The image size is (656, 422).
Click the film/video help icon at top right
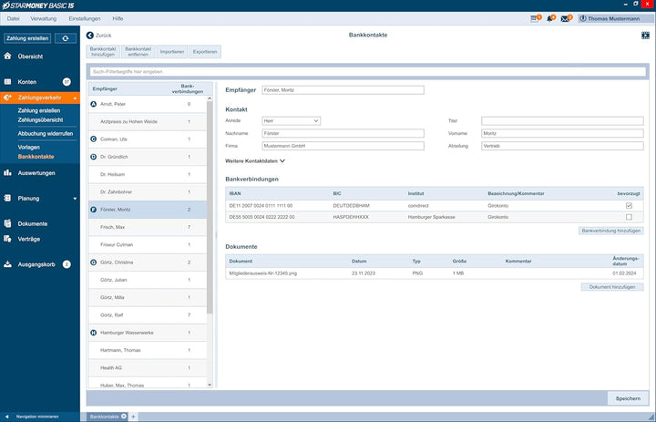(x=645, y=36)
